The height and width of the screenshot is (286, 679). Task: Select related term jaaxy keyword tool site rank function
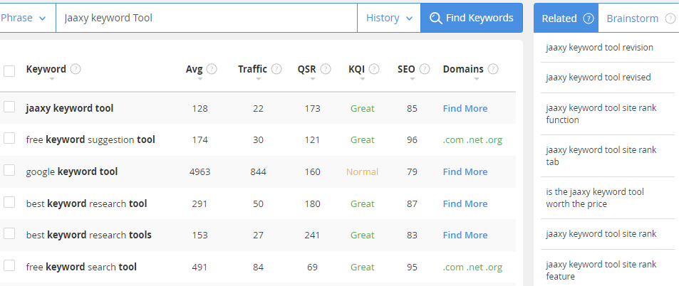[601, 114]
